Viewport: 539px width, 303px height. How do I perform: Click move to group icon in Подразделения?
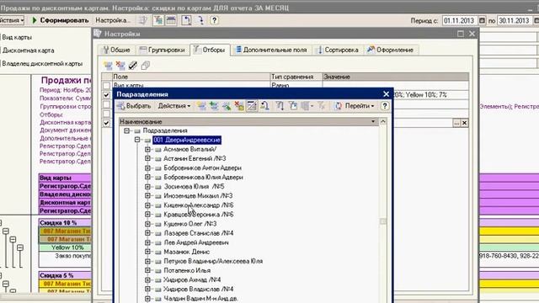[x=264, y=106]
